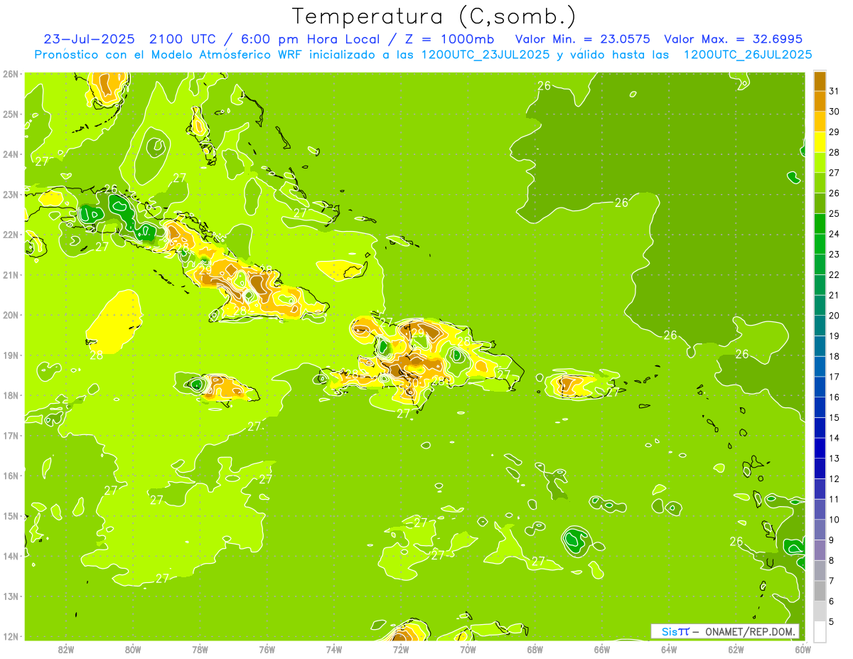This screenshot has width=853, height=659.
Task: Pick the gray swatch between 6 and 7
Action: pos(820,590)
